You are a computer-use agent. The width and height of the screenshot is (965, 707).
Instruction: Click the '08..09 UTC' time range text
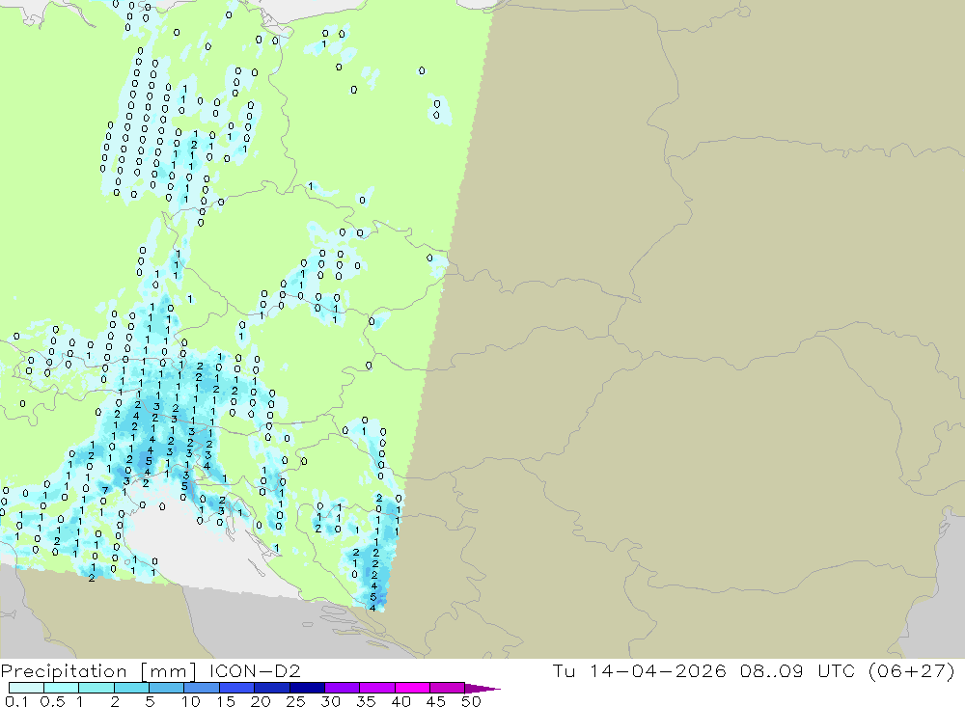point(799,670)
